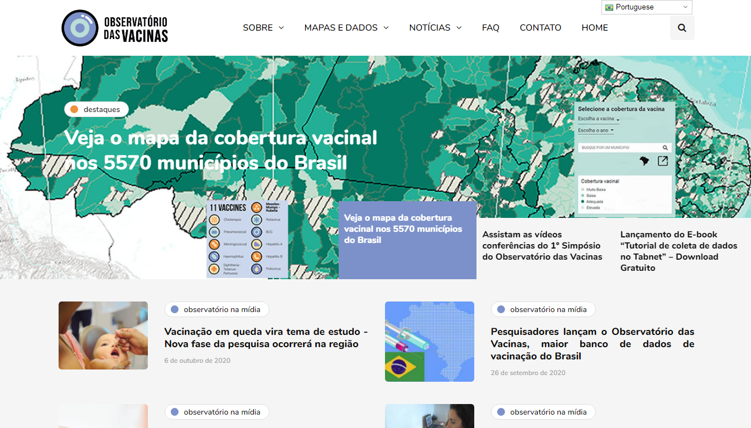Click the destaques category tag
Screen dimensions: 751x428
coord(97,110)
